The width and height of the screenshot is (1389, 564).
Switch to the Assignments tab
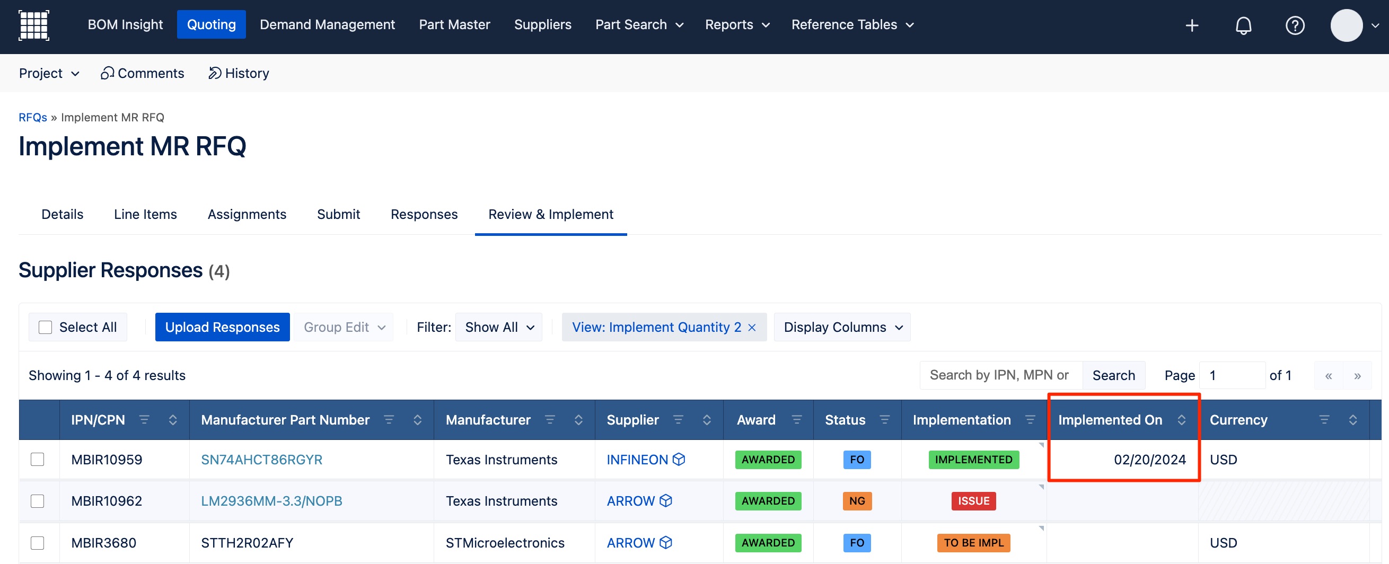(x=247, y=214)
